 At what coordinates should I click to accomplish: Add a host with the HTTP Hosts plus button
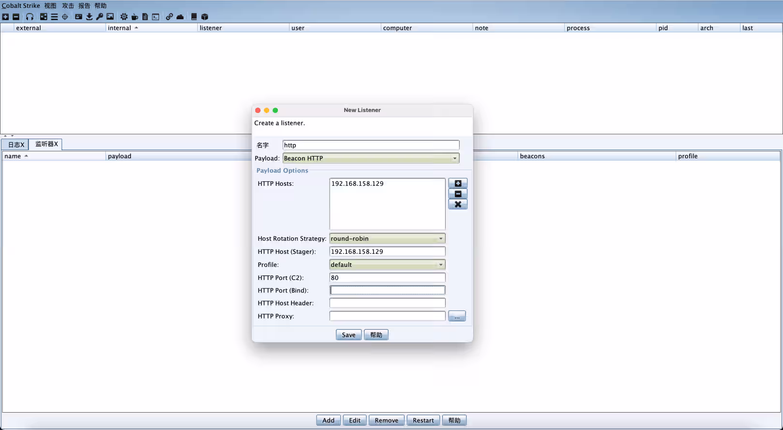pyautogui.click(x=458, y=183)
